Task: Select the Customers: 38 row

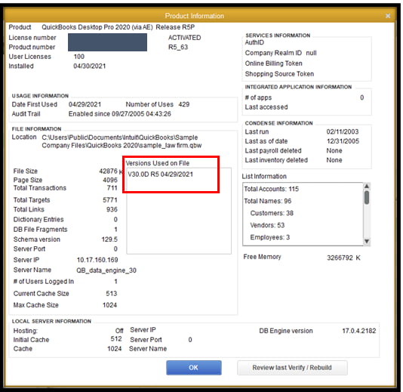Action: [272, 213]
